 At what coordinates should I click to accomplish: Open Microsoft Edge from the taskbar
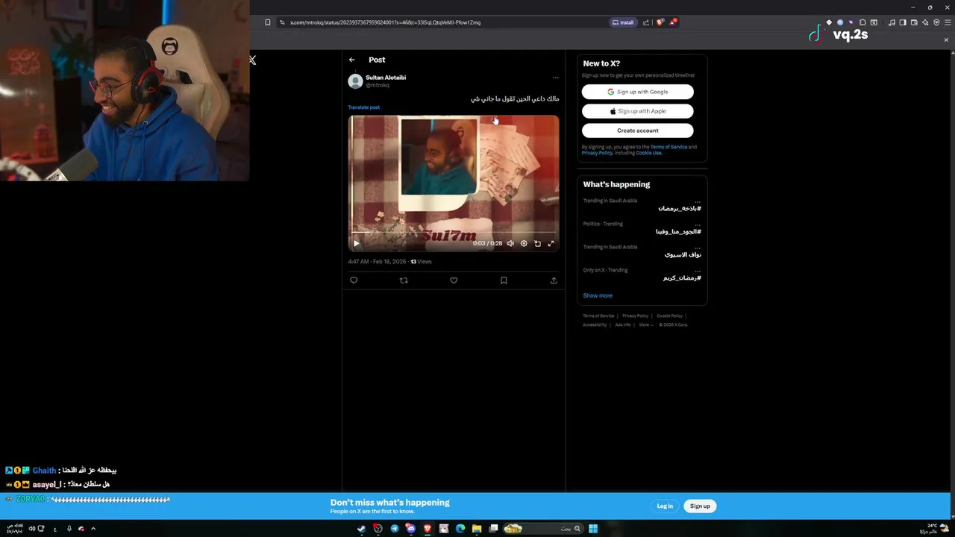460,529
